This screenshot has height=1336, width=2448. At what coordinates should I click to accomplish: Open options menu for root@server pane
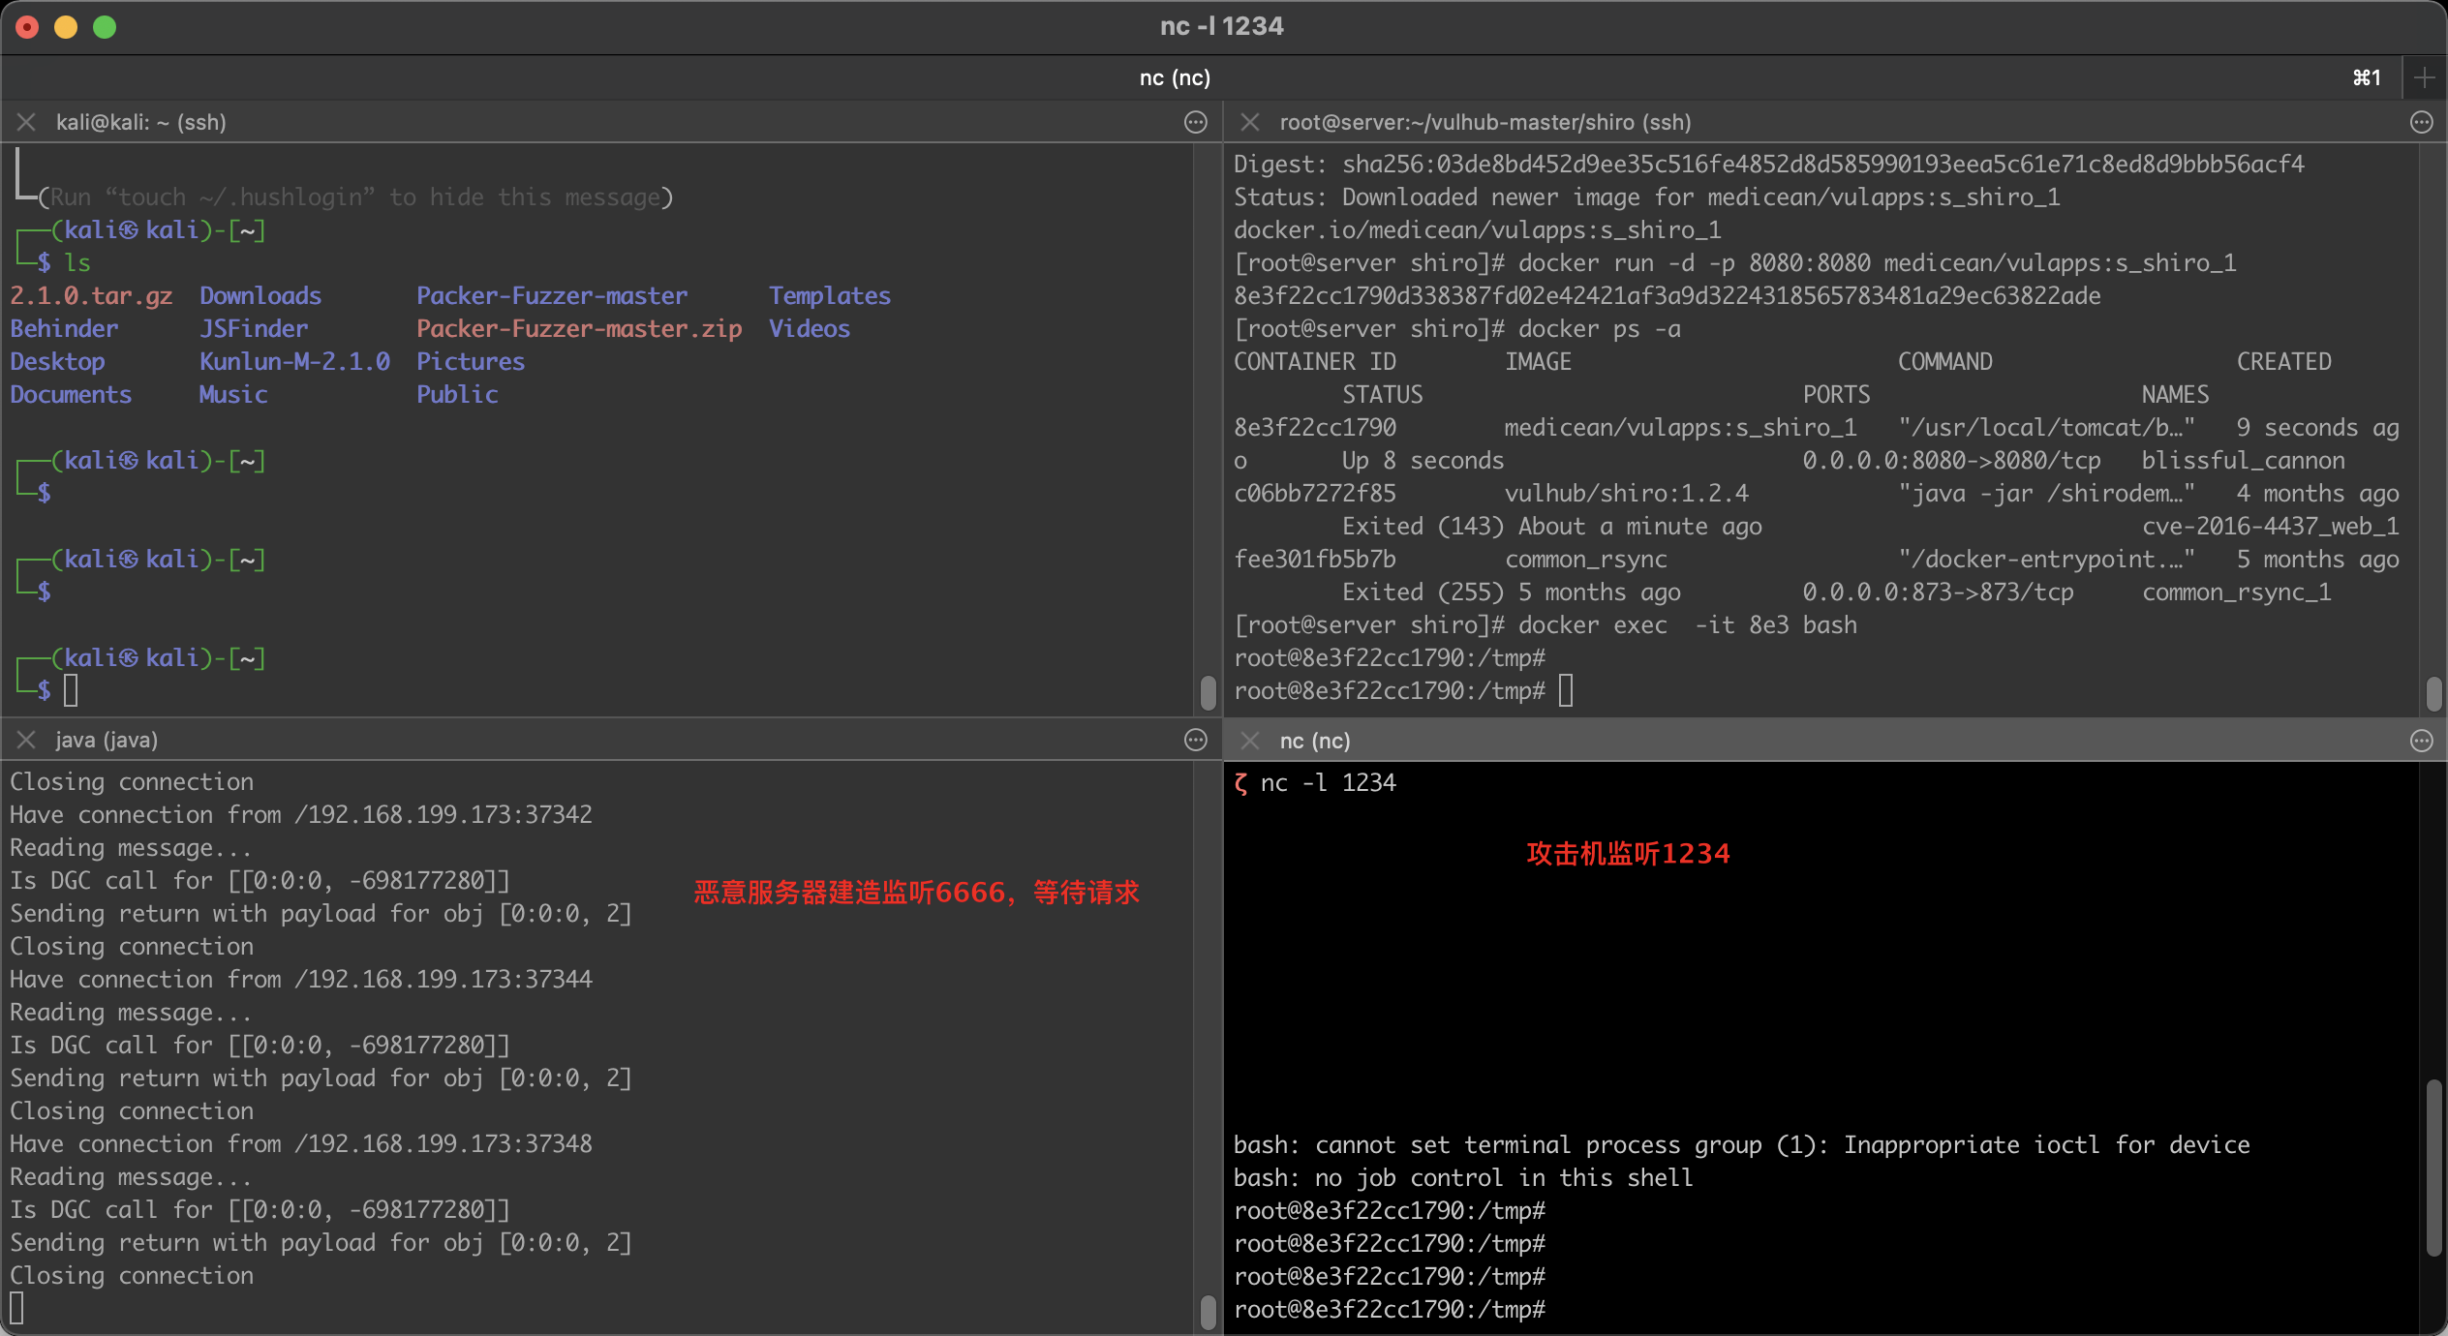coord(2422,122)
